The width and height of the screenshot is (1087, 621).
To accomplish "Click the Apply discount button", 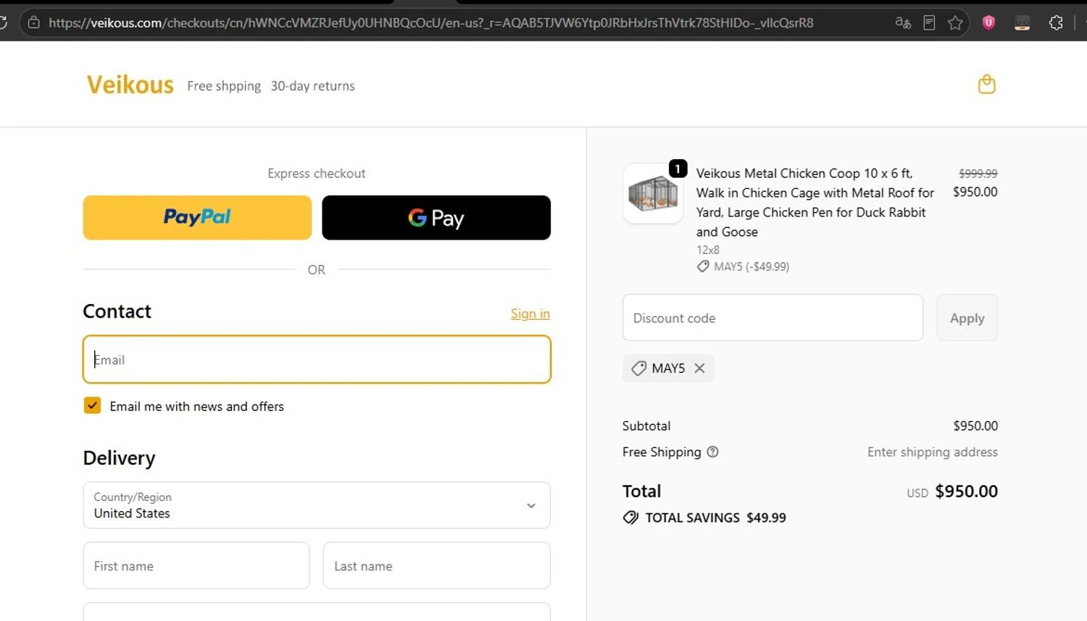I will pyautogui.click(x=967, y=318).
